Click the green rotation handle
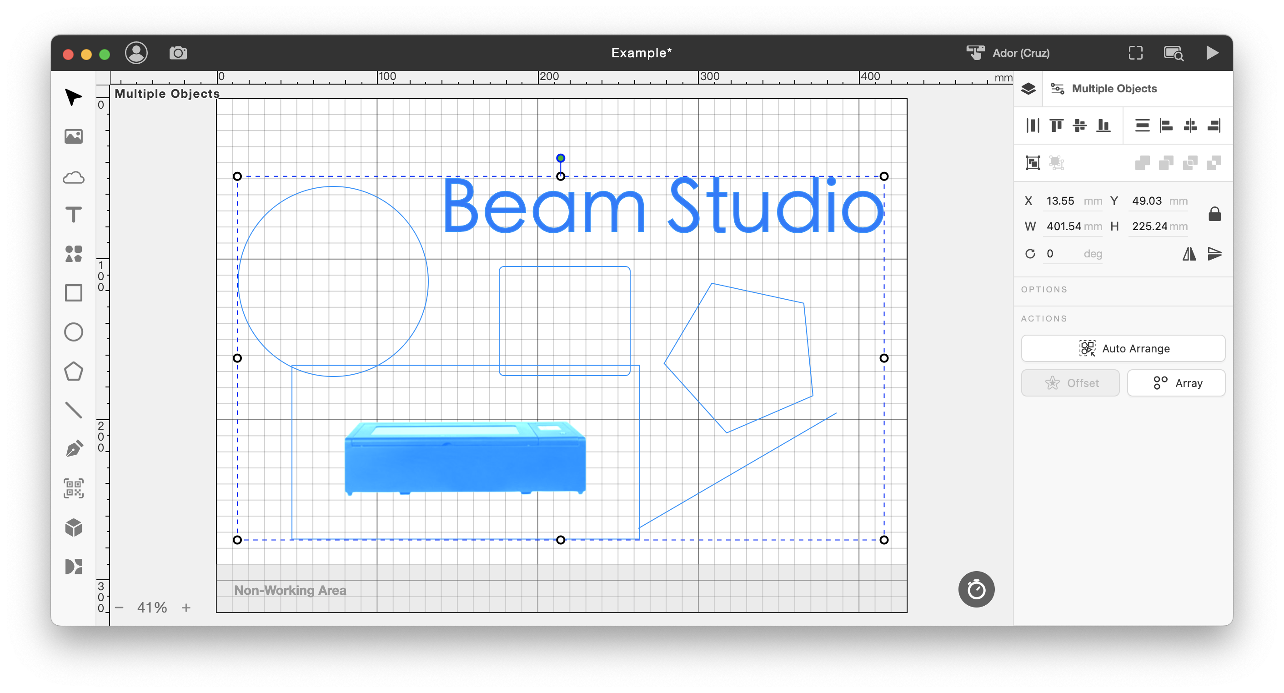This screenshot has height=693, width=1284. pos(560,158)
